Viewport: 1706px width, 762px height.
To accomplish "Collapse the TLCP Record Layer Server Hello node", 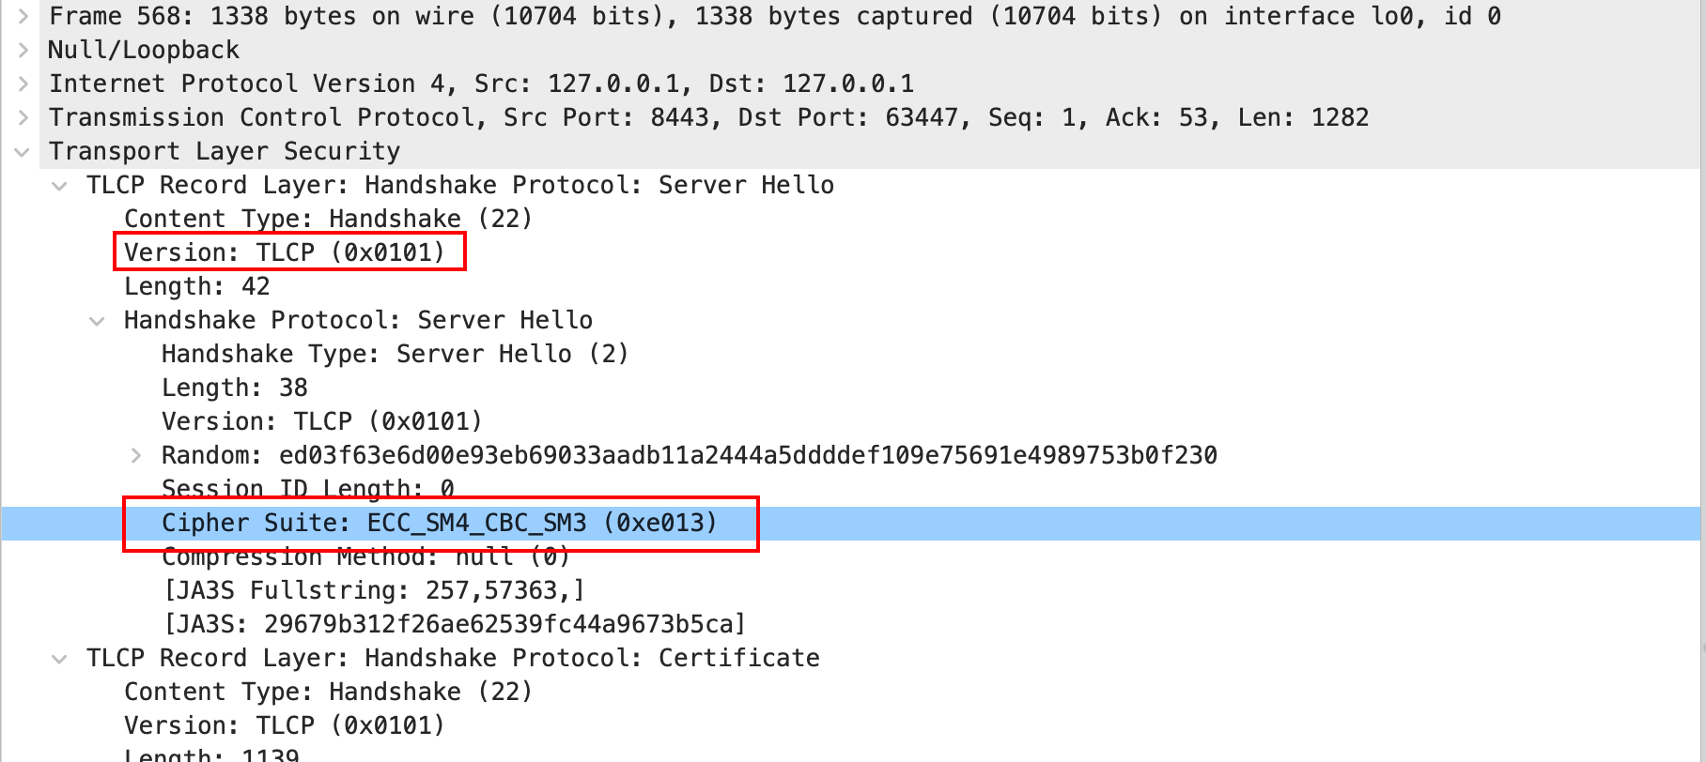I will click(60, 186).
